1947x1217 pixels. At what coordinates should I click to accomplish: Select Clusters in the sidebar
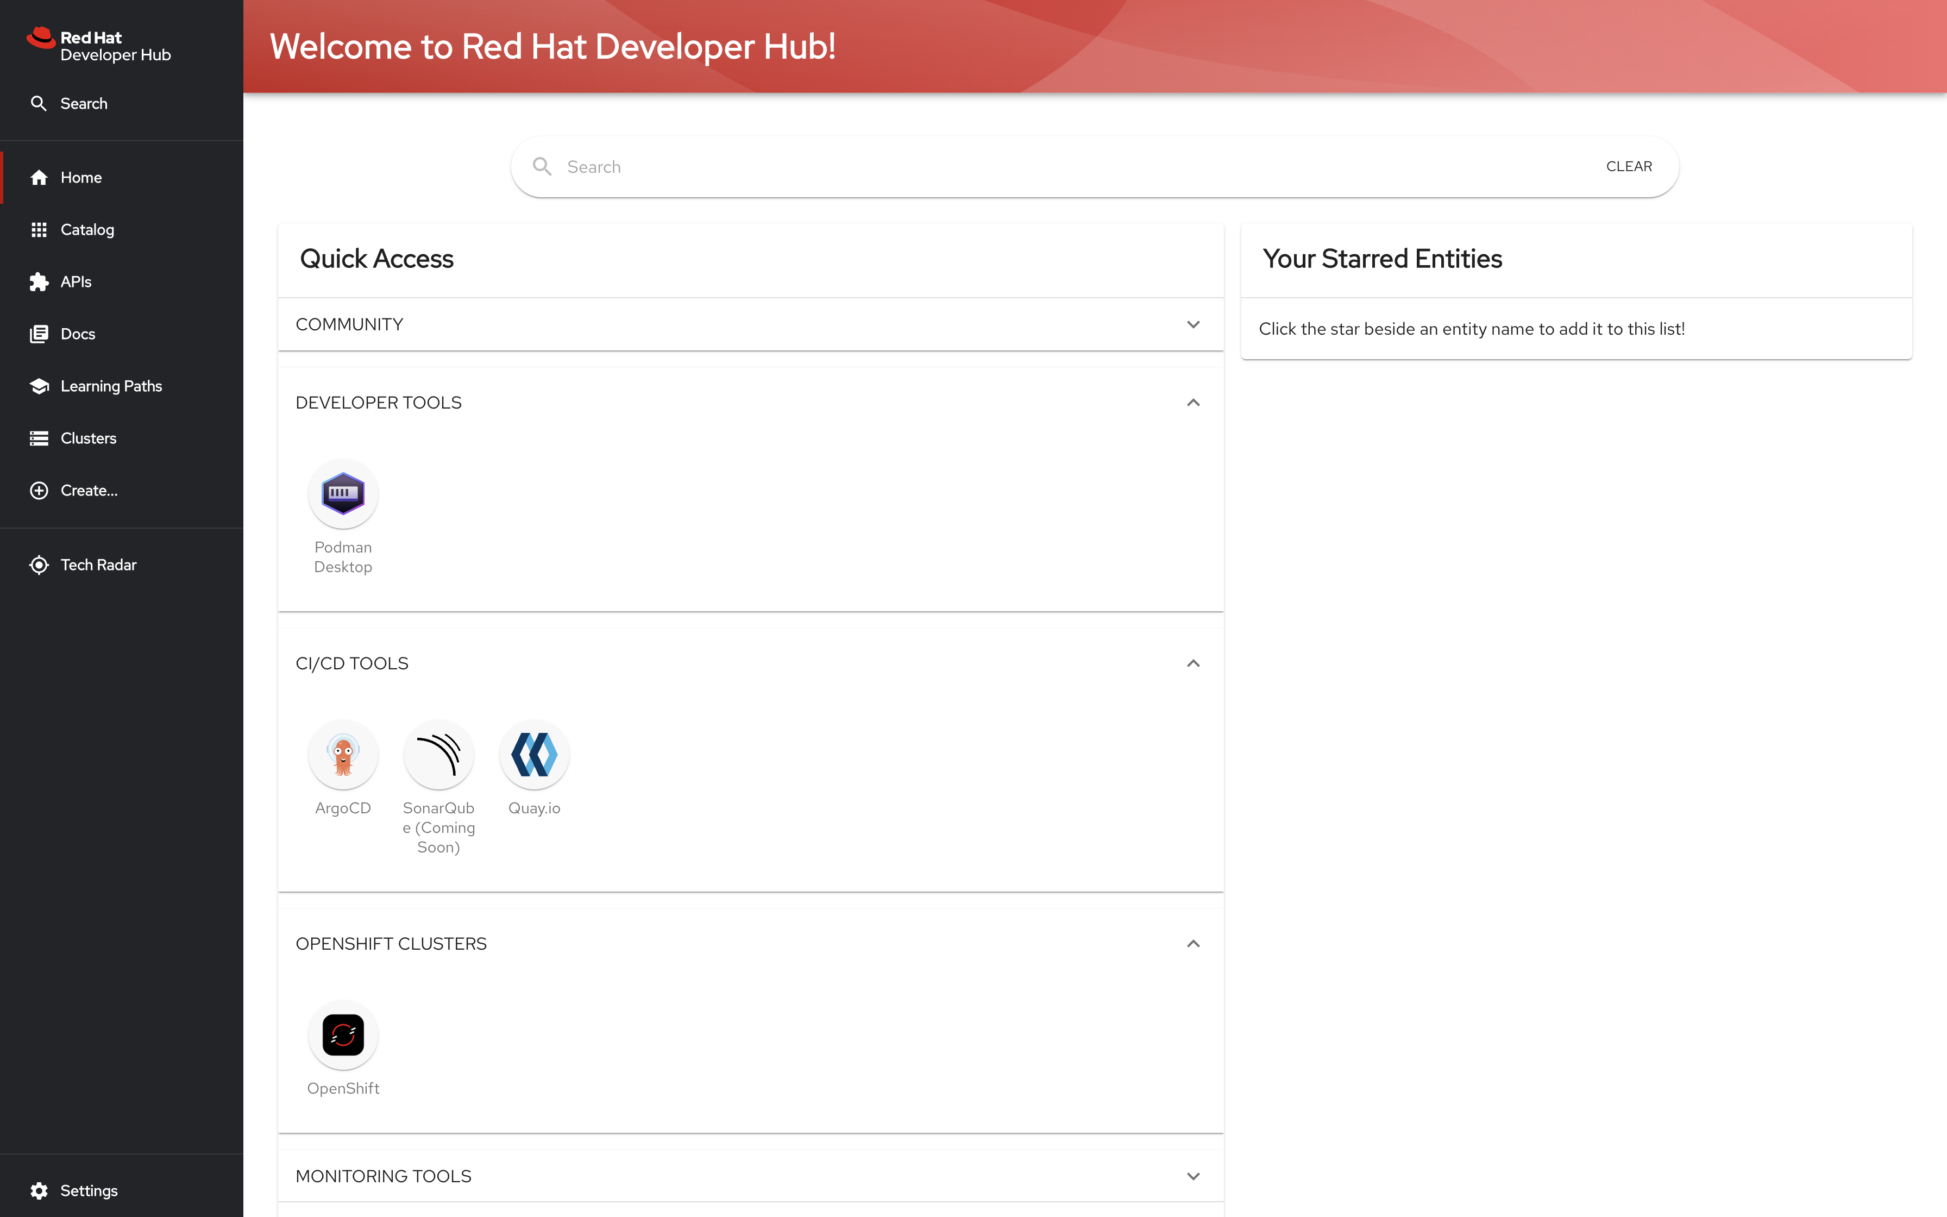click(89, 438)
